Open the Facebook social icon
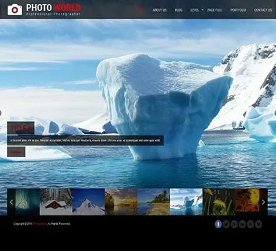The height and width of the screenshot is (251, 276). pyautogui.click(x=218, y=224)
